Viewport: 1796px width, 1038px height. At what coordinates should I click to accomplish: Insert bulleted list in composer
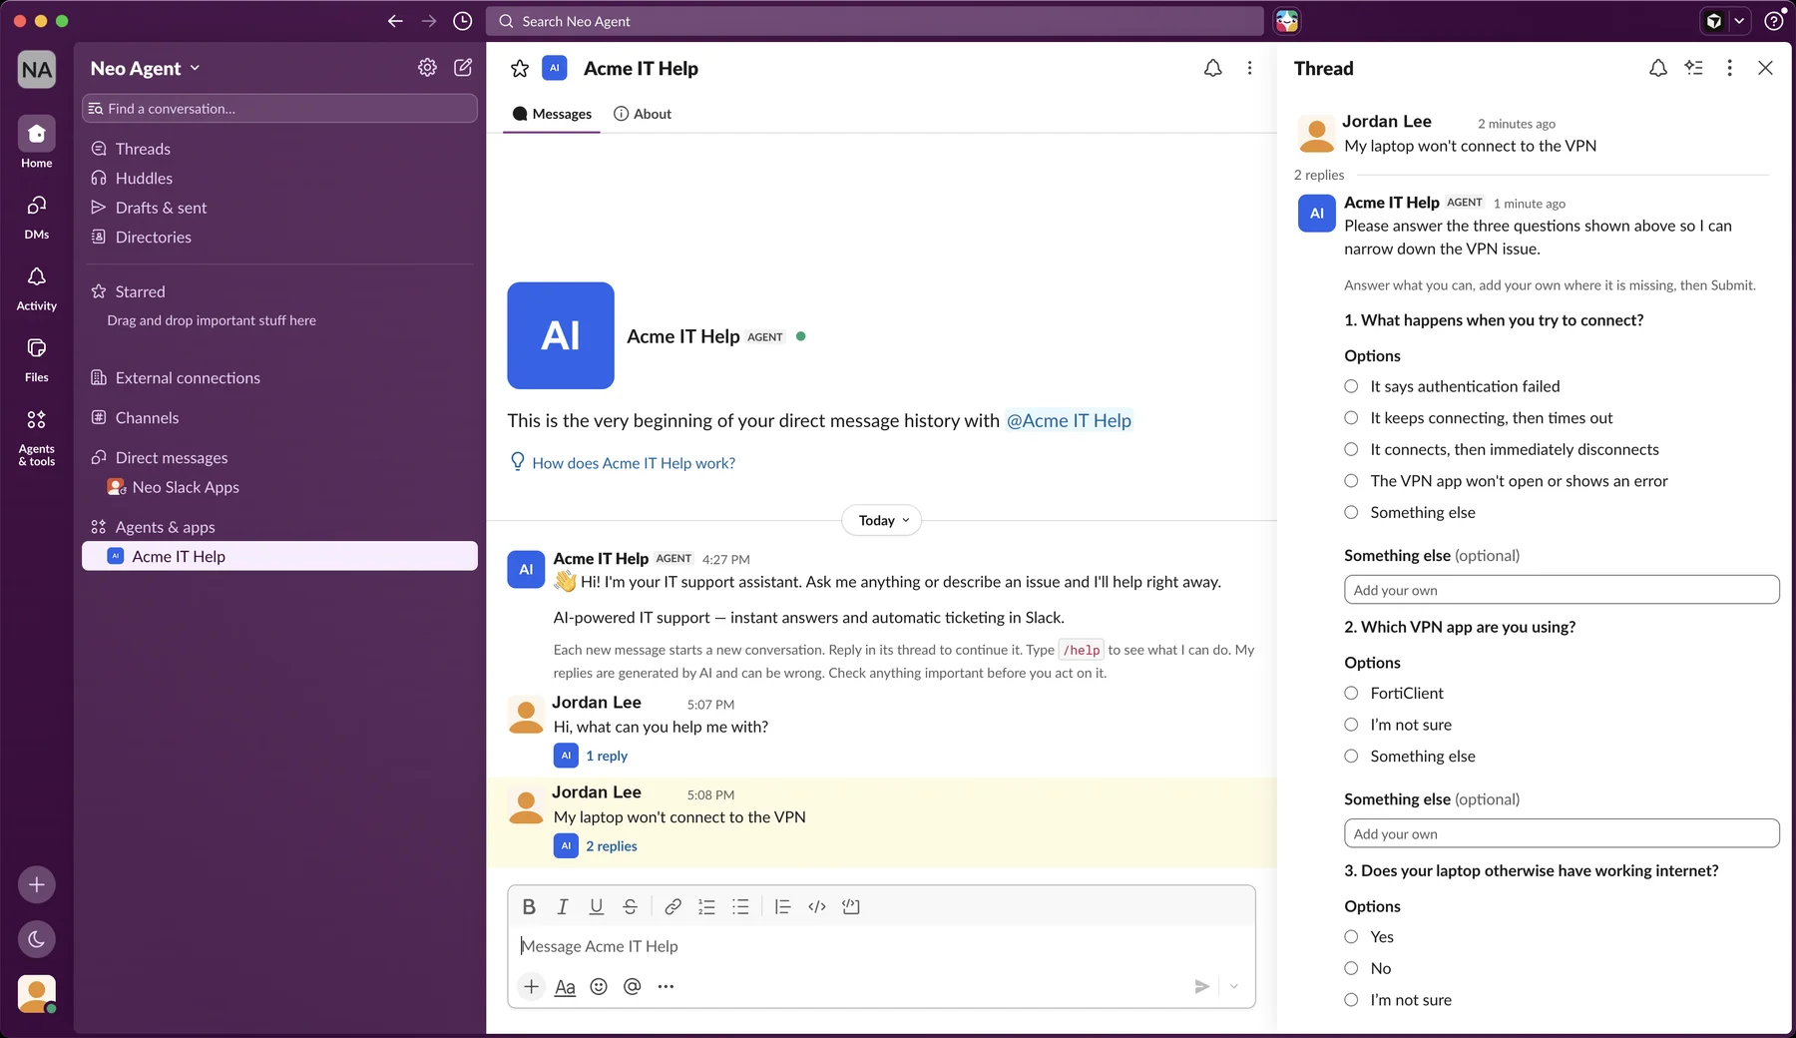pos(740,906)
